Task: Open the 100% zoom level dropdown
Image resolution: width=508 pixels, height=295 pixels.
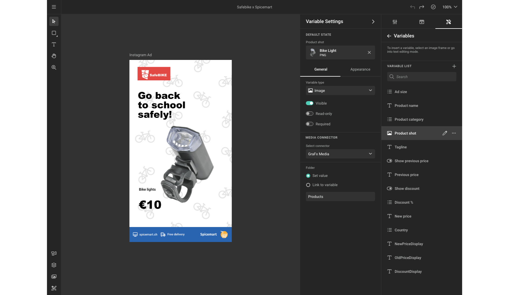Action: (450, 7)
